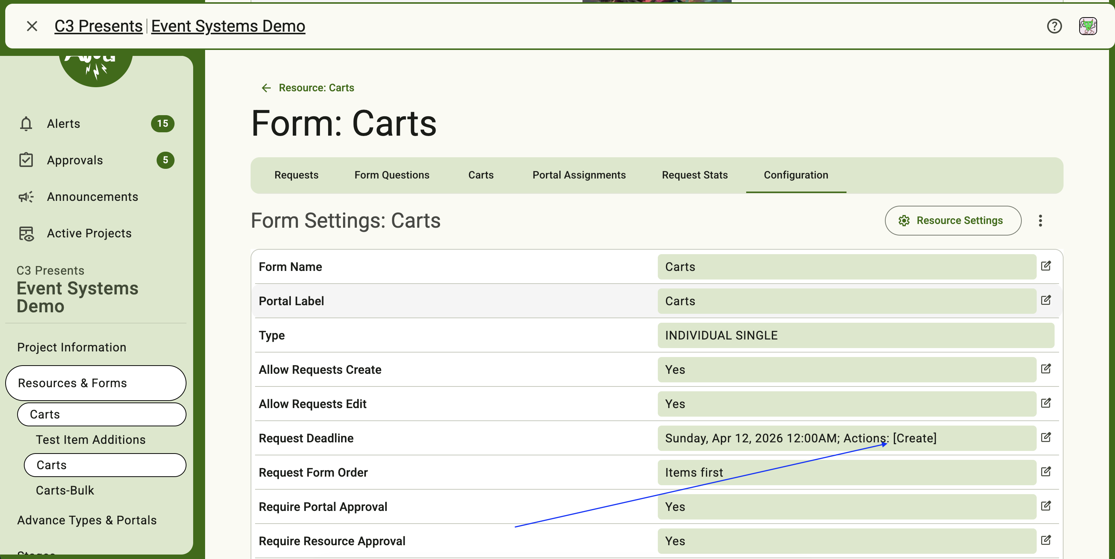
Task: Click the INDIVIDUAL SINGLE type value
Action: 856,335
